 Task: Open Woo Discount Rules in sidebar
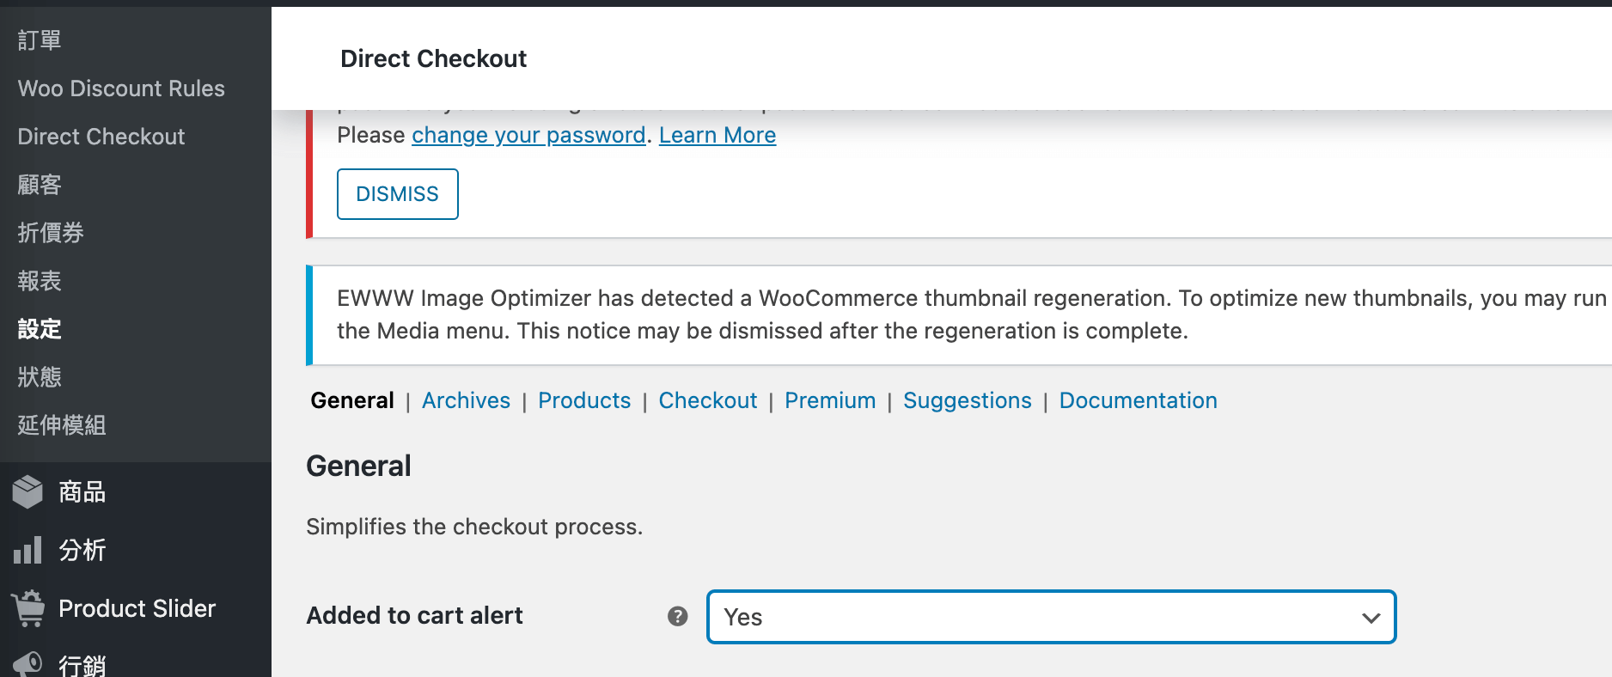coord(121,88)
